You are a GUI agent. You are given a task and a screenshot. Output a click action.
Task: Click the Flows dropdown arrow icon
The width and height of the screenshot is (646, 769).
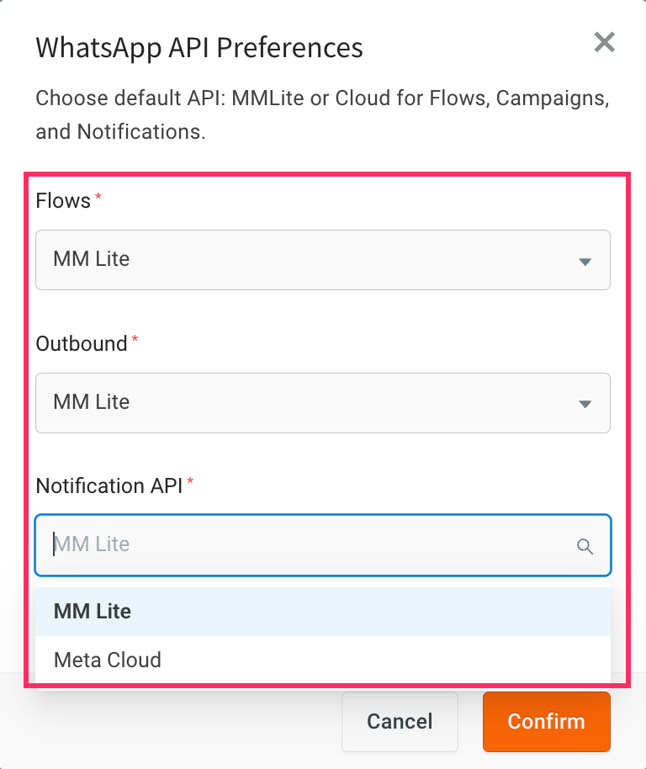[585, 262]
